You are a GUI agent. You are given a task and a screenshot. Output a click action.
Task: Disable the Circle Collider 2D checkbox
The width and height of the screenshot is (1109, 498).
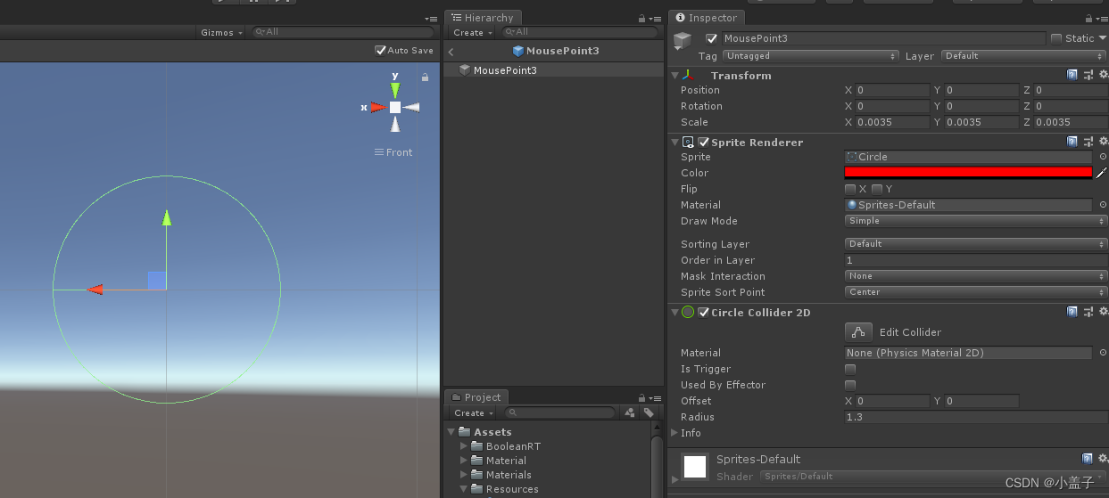pos(704,312)
